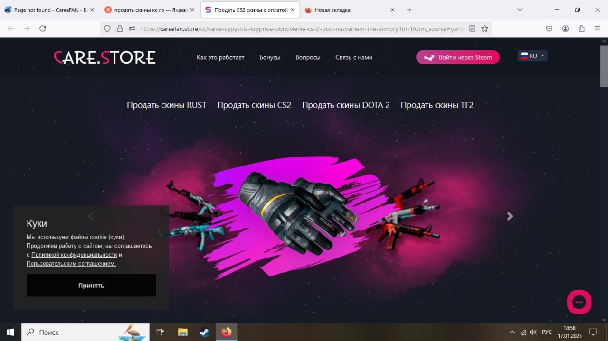Switch to the Yandex 'продать скины кс го' tab

tap(149, 10)
